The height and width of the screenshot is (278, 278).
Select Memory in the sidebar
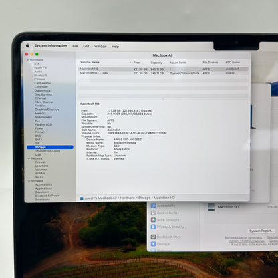pyautogui.click(x=40, y=113)
